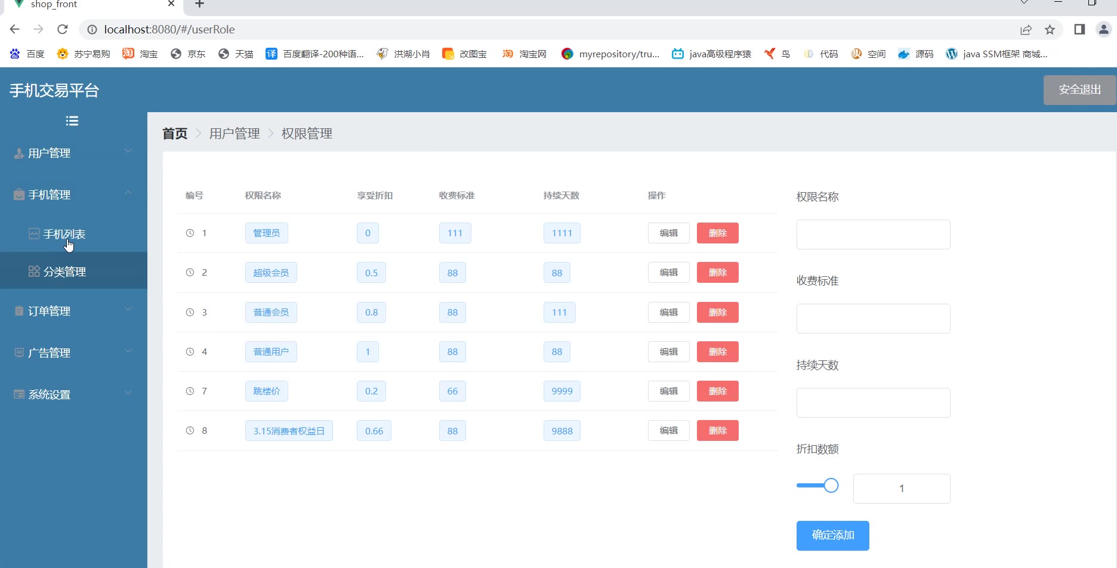
Task: Bookmark this page with the star icon
Action: pos(1050,29)
